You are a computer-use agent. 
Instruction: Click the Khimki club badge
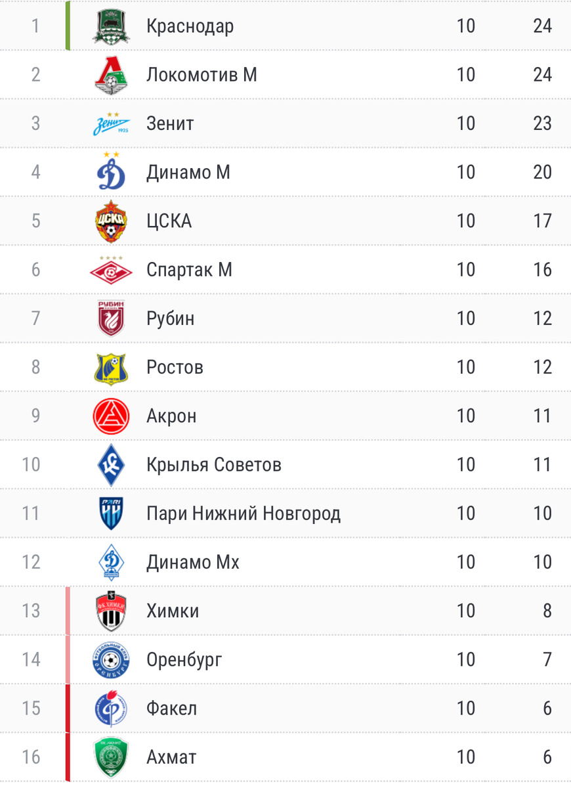(x=111, y=611)
